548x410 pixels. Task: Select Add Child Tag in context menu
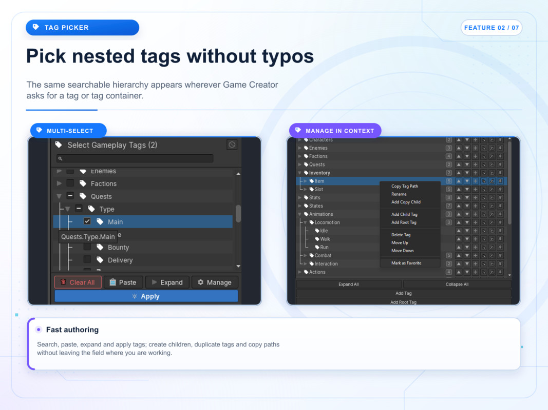point(404,214)
